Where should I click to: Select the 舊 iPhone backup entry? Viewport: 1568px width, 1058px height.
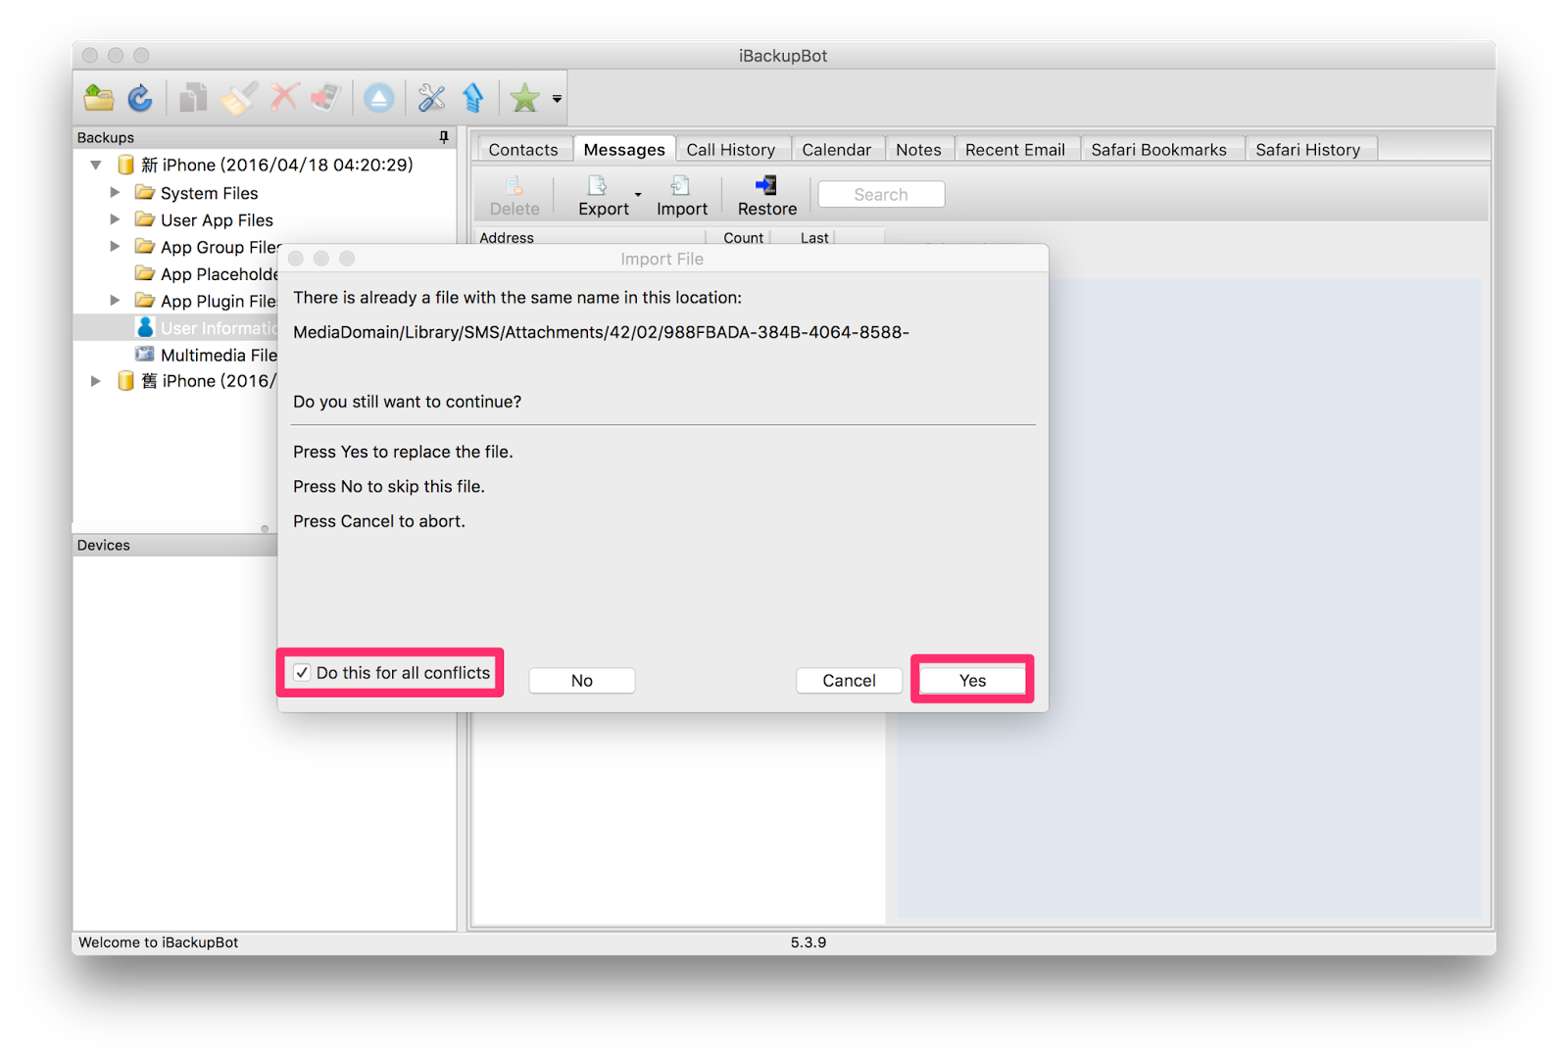pos(208,381)
